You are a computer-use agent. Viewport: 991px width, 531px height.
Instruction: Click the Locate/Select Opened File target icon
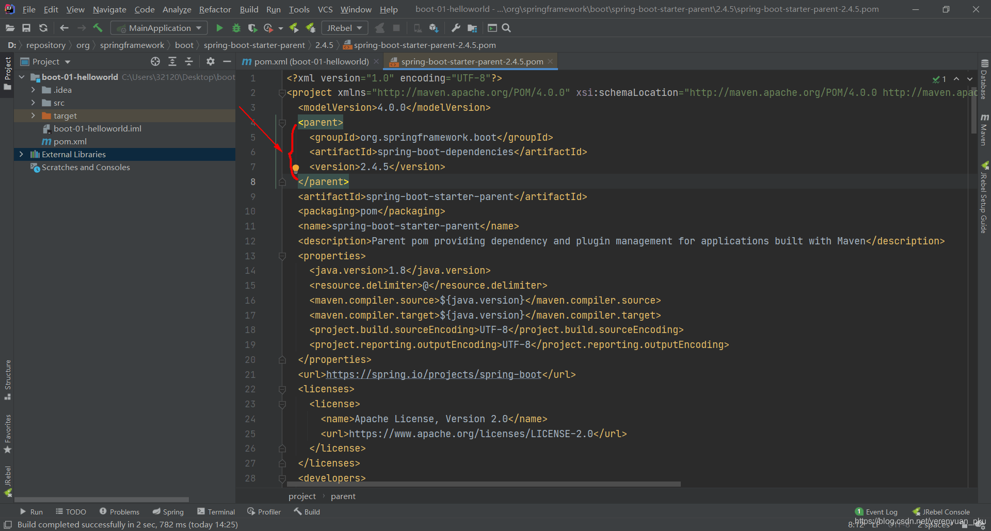[x=155, y=62]
